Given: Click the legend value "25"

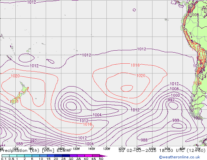Looking at the screenshot, I should coord(63,159).
